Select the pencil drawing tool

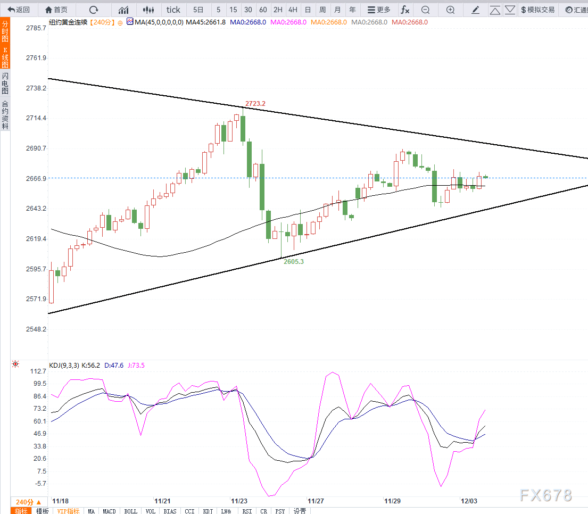coord(476,10)
